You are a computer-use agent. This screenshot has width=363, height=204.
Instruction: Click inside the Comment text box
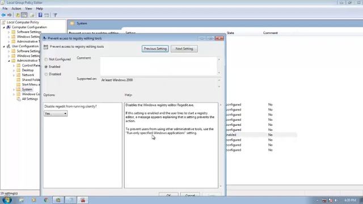[x=159, y=66]
